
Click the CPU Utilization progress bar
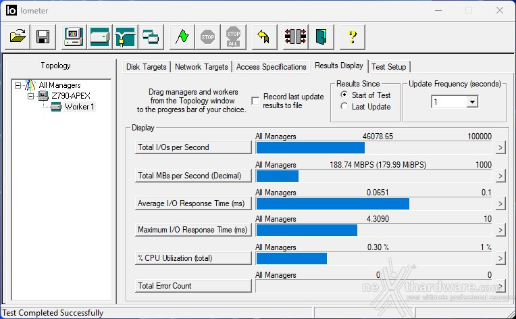(x=373, y=258)
